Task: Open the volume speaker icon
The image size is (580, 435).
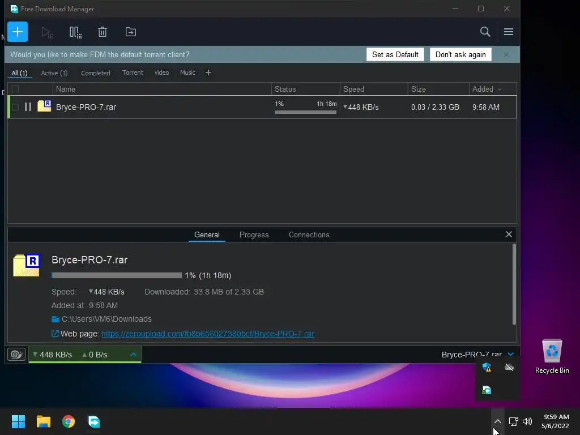Action: coord(527,421)
